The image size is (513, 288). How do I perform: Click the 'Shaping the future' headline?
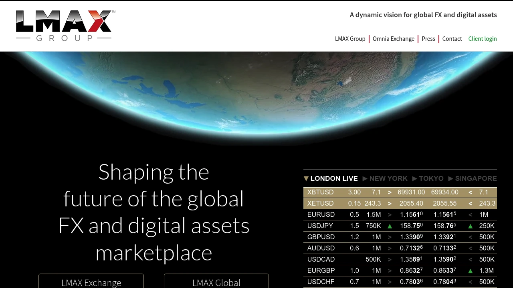coord(154,212)
